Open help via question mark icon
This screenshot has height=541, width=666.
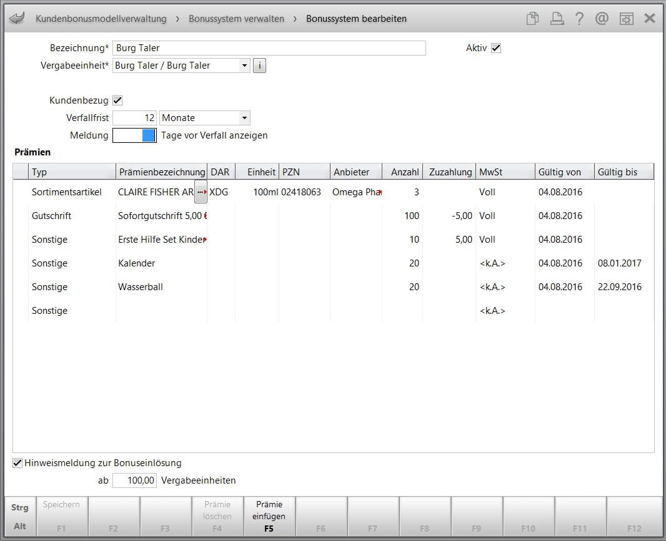[x=579, y=18]
